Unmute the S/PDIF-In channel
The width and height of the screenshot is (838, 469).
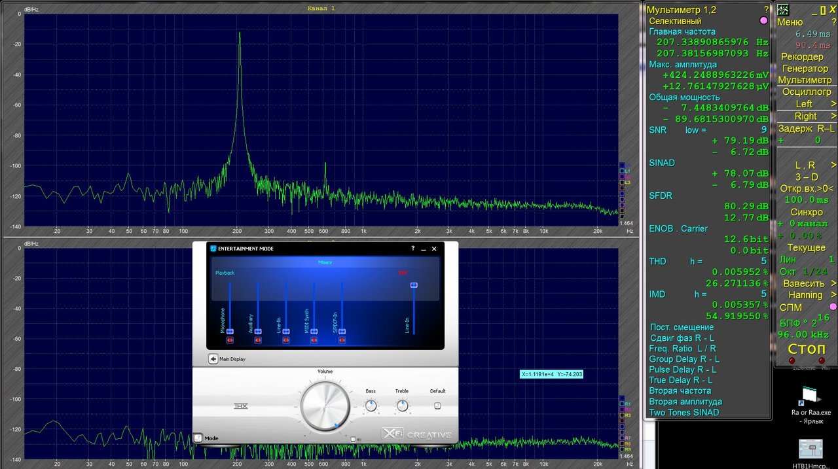[x=342, y=340]
